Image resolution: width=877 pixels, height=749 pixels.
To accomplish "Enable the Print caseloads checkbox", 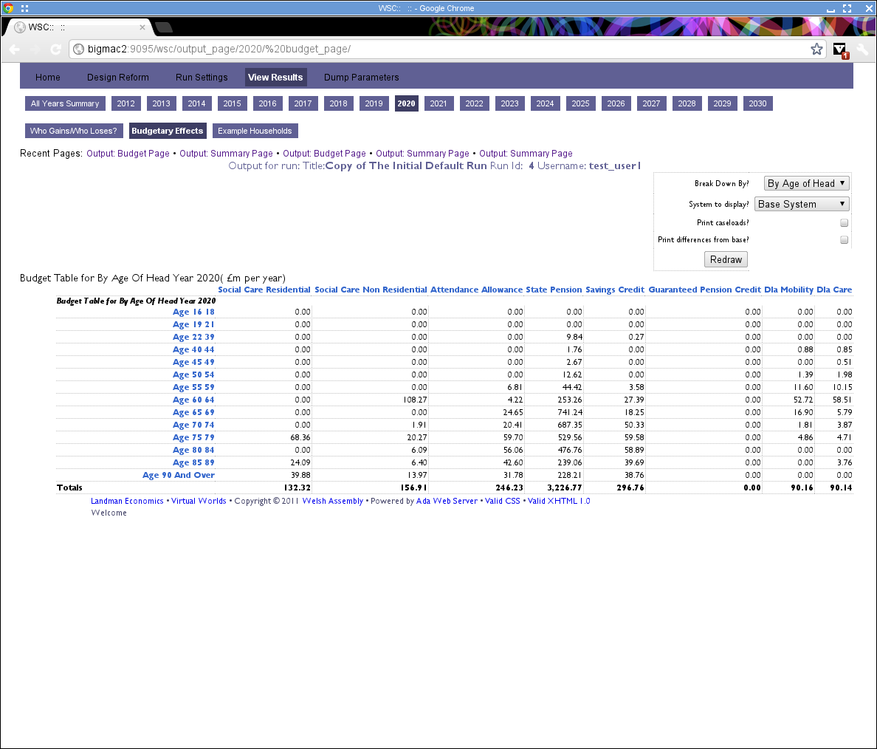I will [x=844, y=222].
